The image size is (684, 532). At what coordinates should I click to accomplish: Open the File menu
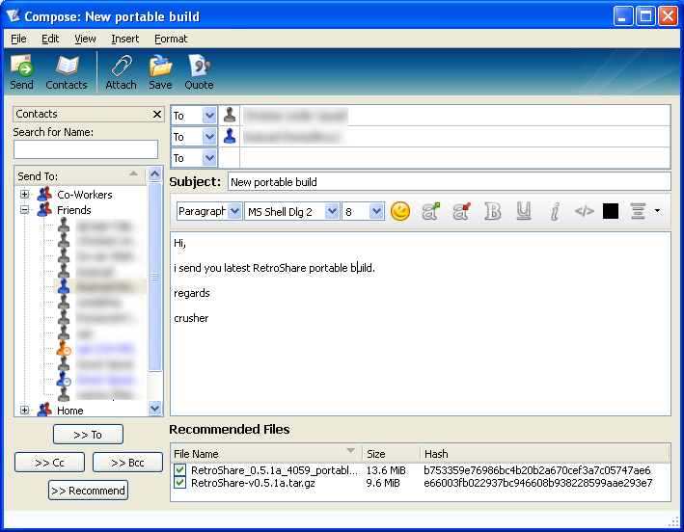pos(18,39)
